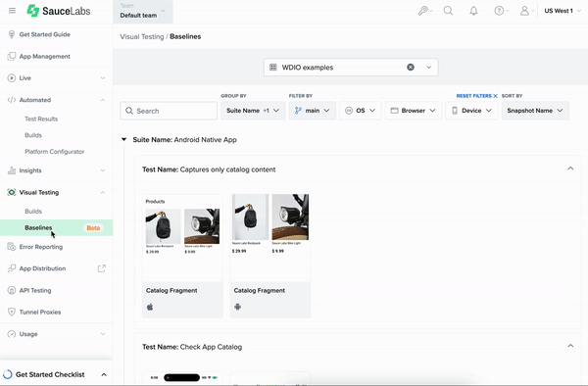Viewport: 588px width, 386px height.
Task: Open the Default team dropdown
Action: [x=143, y=11]
